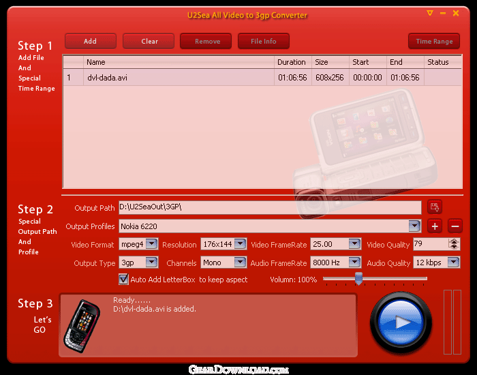Click the End column header
This screenshot has width=477, height=375.
coord(405,62)
